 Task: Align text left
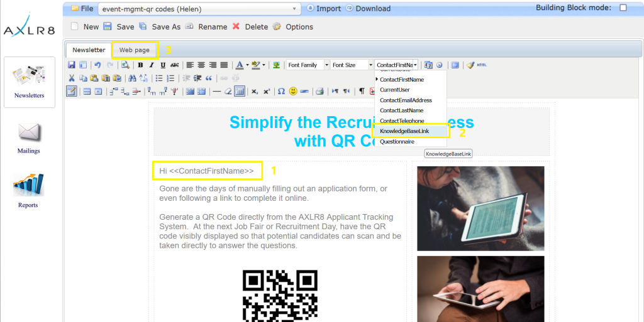190,65
